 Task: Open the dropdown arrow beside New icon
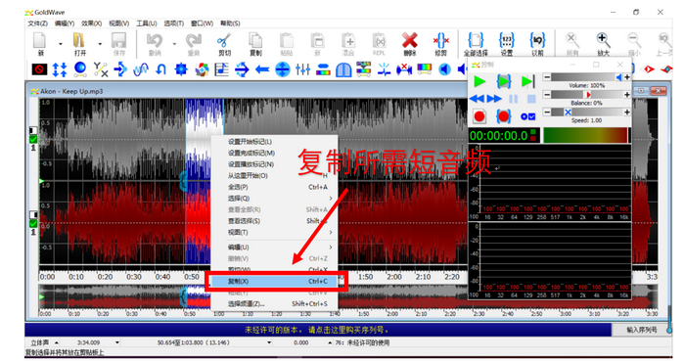coord(61,44)
